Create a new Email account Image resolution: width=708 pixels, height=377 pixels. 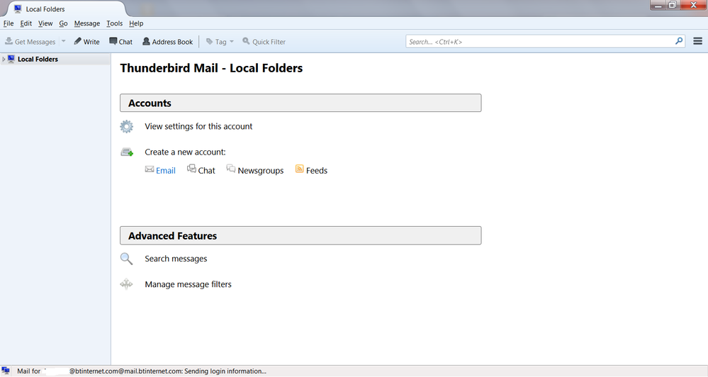click(x=166, y=171)
